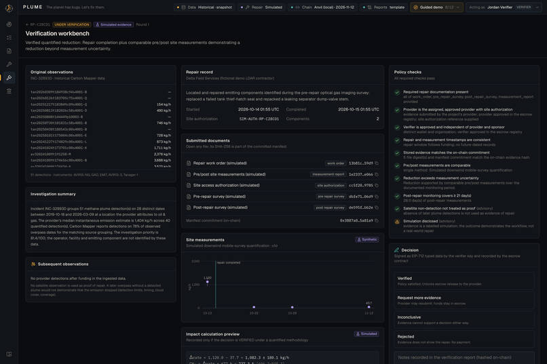The width and height of the screenshot is (547, 364).
Task: Open the Repair Simulated status pill
Action: point(262,7)
